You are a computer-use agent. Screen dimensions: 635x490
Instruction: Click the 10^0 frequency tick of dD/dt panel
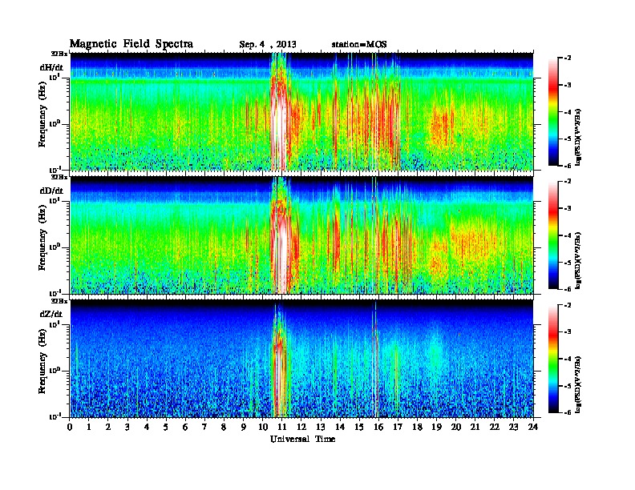click(x=55, y=247)
